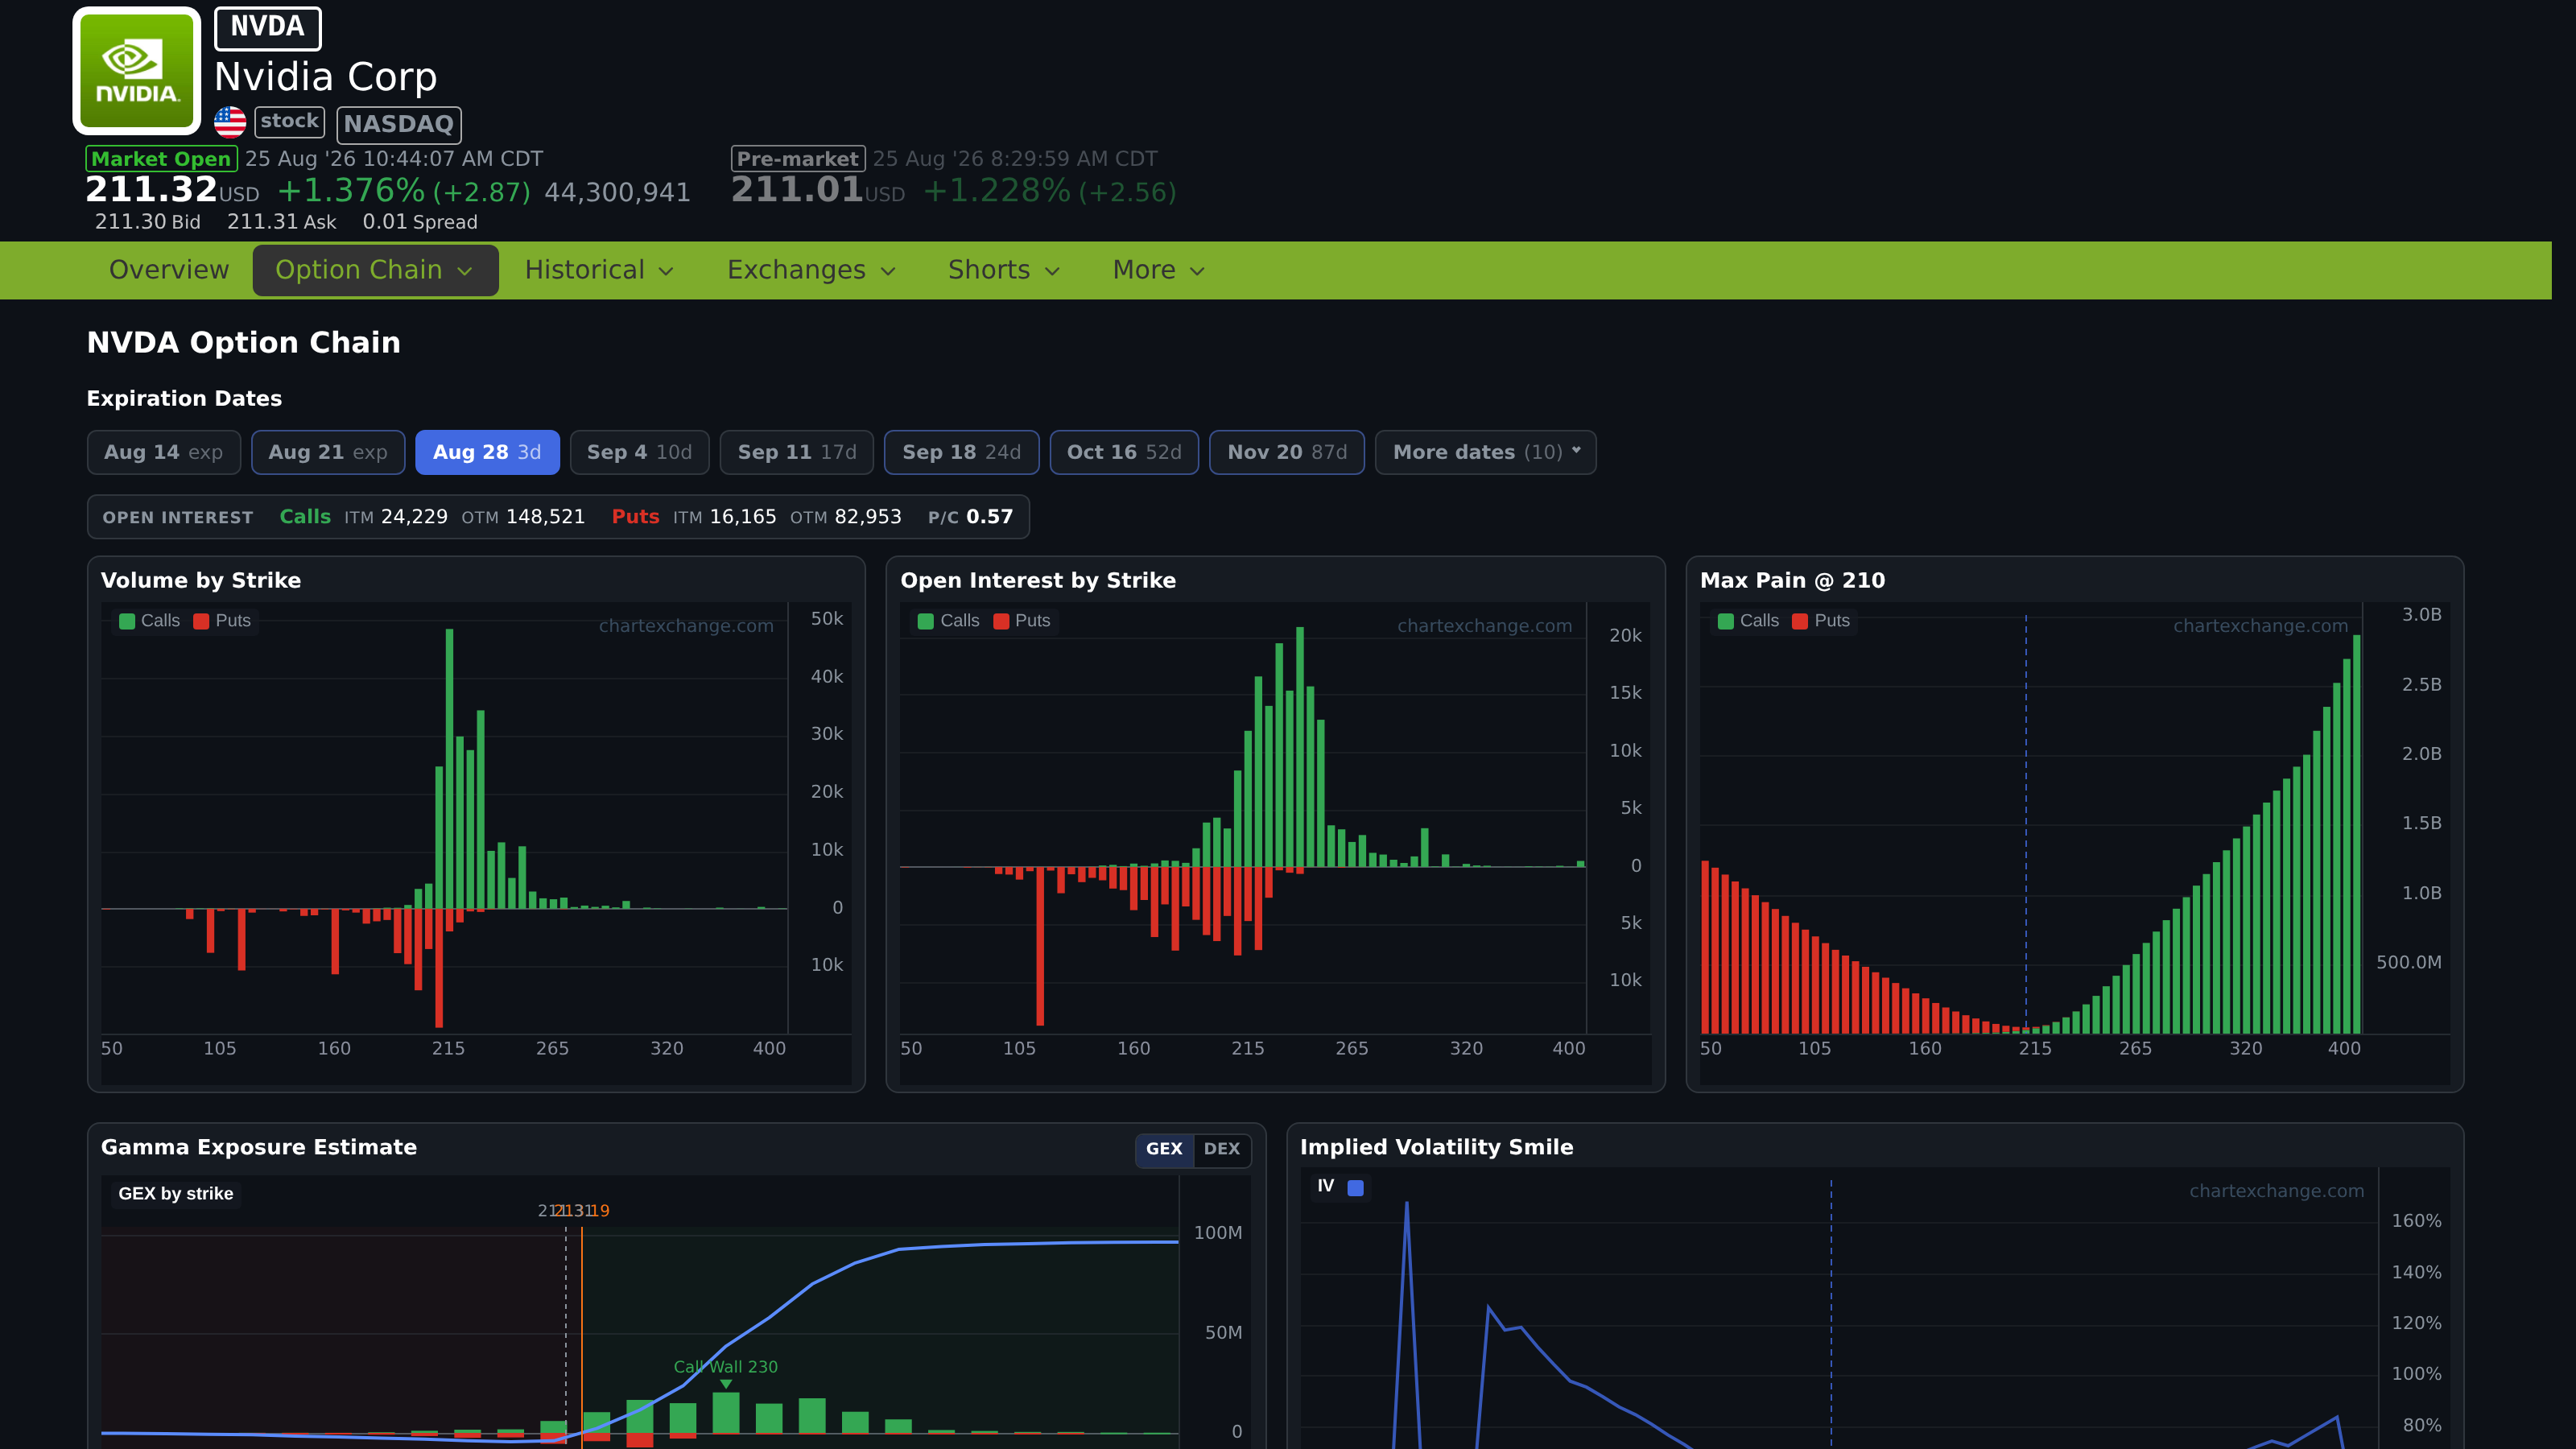Click the pre-market 211.01 price

(x=797, y=190)
